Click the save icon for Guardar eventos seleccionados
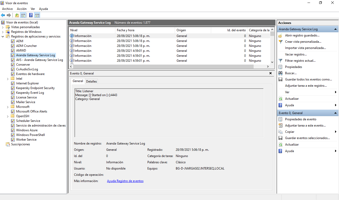339x200 pixels. click(x=280, y=138)
